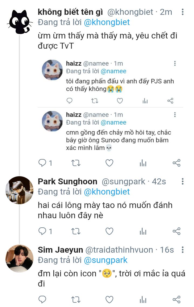Like Park Sunghoon's eyebrow tweet
The height and width of the screenshot is (307, 194).
109,231
